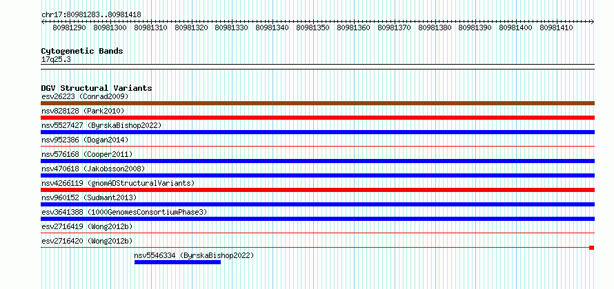Viewport: 614px width, 289px height.
Task: Click the blue esv3641388 variant bar
Action: (x=317, y=219)
